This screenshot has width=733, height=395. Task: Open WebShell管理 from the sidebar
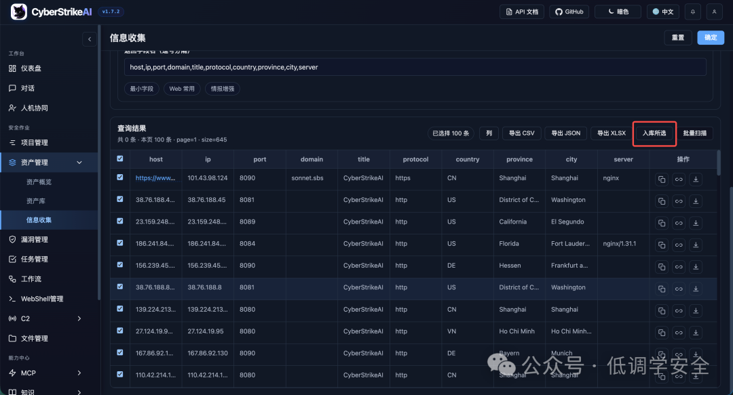click(x=41, y=299)
